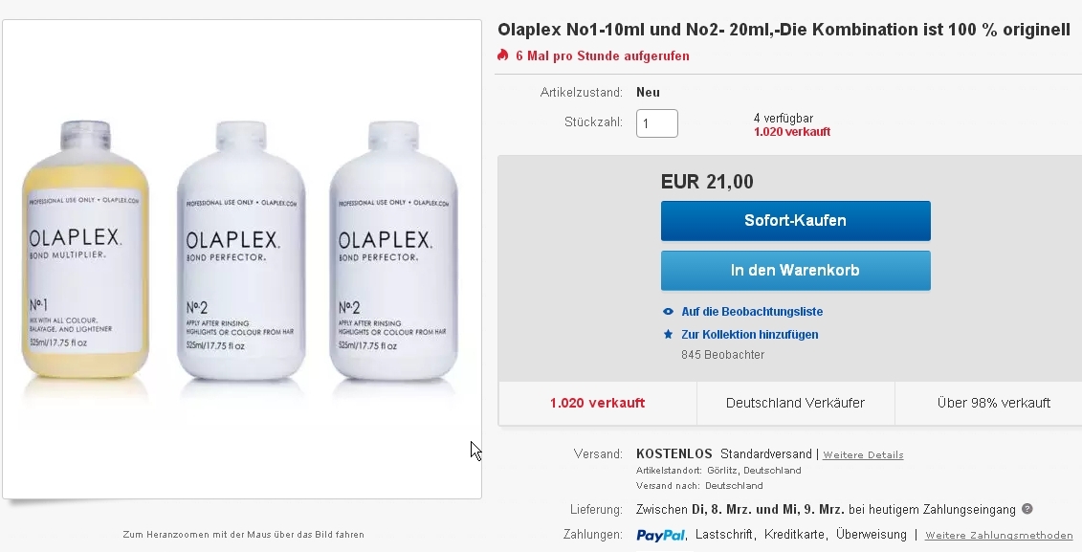Select the 1.020 verkauft stats cell
The width and height of the screenshot is (1082, 552).
(x=598, y=403)
